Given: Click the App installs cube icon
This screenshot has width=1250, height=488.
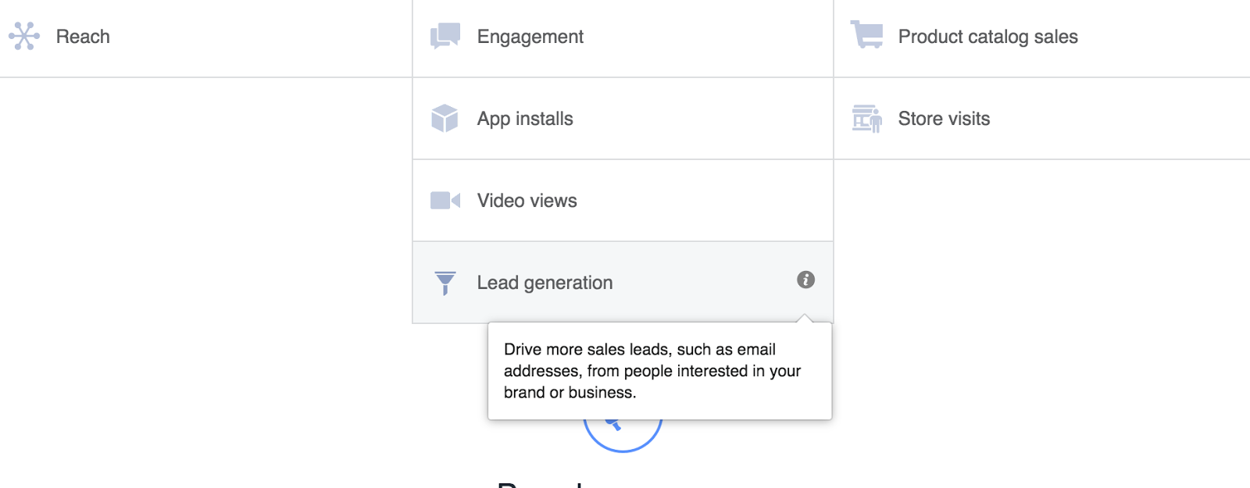Looking at the screenshot, I should [x=445, y=118].
